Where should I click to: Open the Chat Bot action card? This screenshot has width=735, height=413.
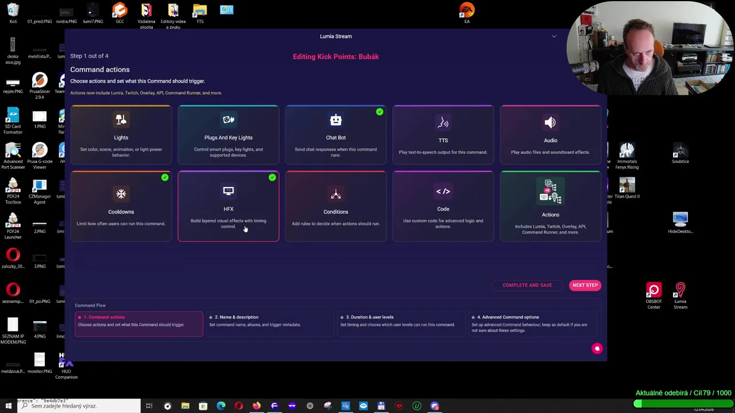coord(335,134)
